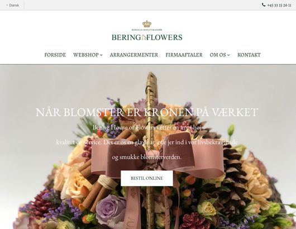Click the small arrow beside Dansk
The image size is (296, 229).
pos(7,5)
